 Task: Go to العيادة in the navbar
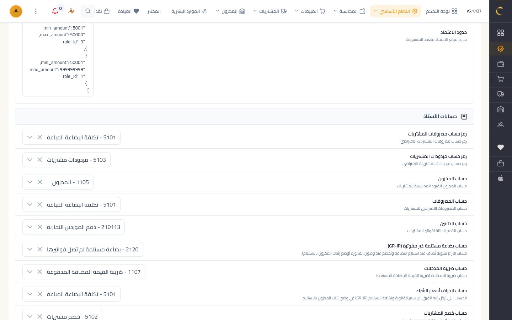[128, 11]
